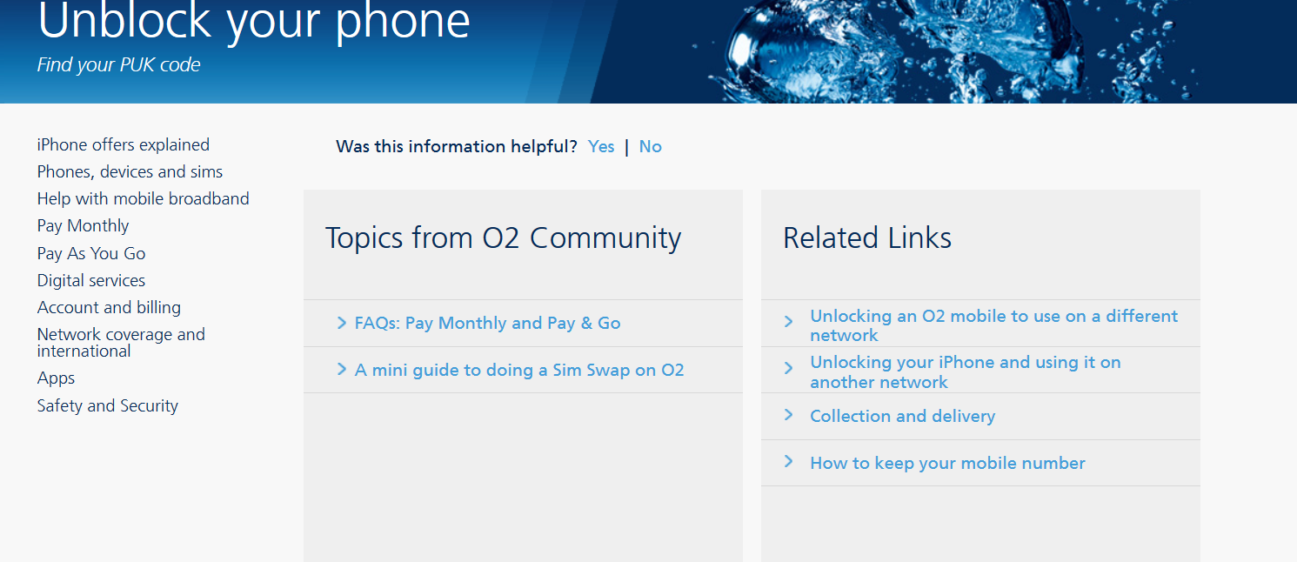Screen dimensions: 1297x562
Task: Click the chevron beside FAQs: Pay Monthly topic
Action: click(341, 323)
